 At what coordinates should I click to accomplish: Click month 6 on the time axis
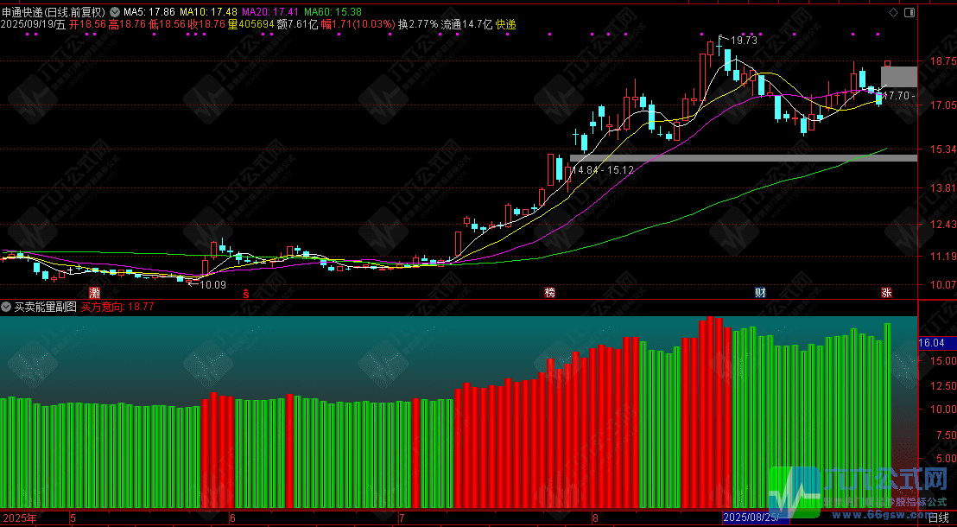tap(232, 518)
